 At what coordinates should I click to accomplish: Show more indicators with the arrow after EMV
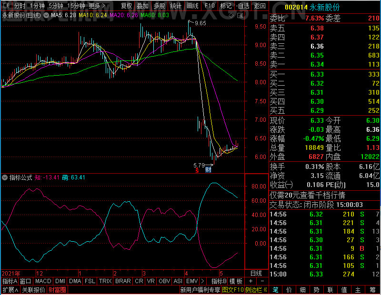pyautogui.click(x=203, y=281)
